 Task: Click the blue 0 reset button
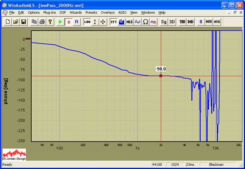tap(201, 22)
